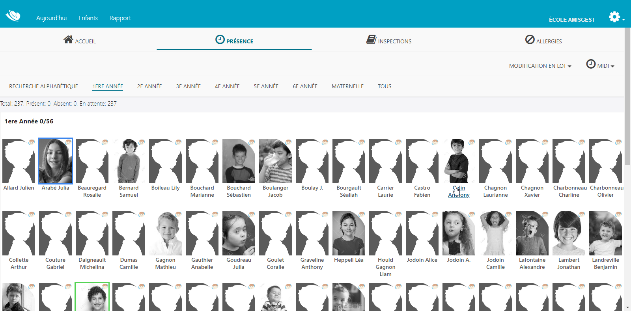Expand the arrow next to the settings gear
Image resolution: width=631 pixels, height=311 pixels.
624,20
